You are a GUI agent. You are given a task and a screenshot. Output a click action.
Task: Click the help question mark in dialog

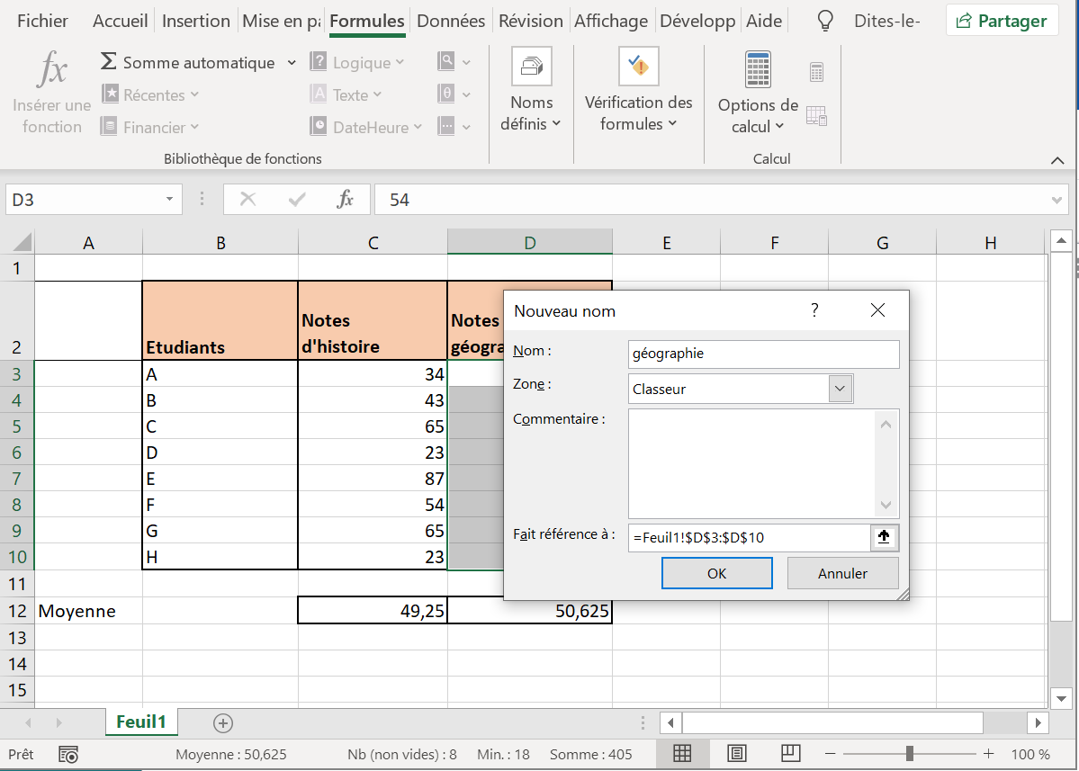pos(814,310)
